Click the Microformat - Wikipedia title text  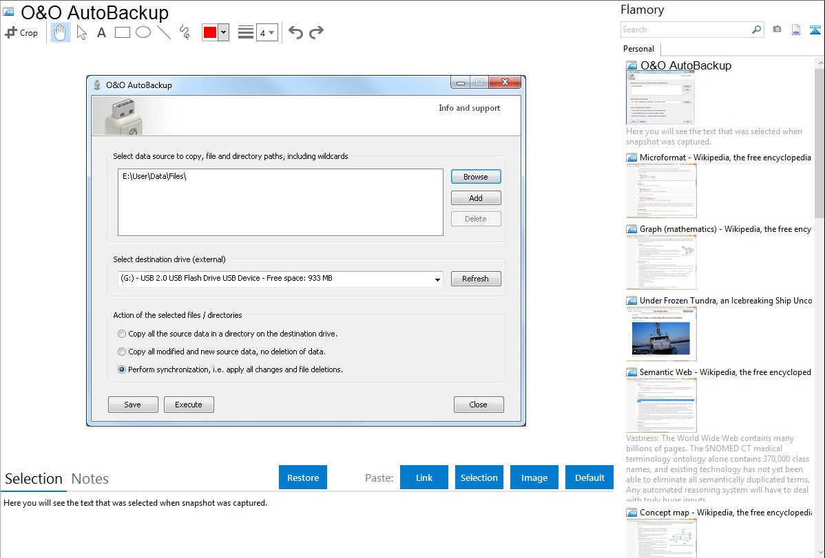pos(726,158)
